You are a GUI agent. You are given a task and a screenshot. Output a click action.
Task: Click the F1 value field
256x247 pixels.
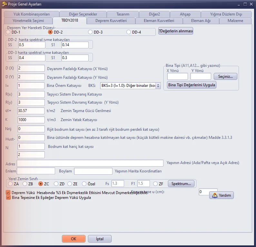tap(143, 183)
